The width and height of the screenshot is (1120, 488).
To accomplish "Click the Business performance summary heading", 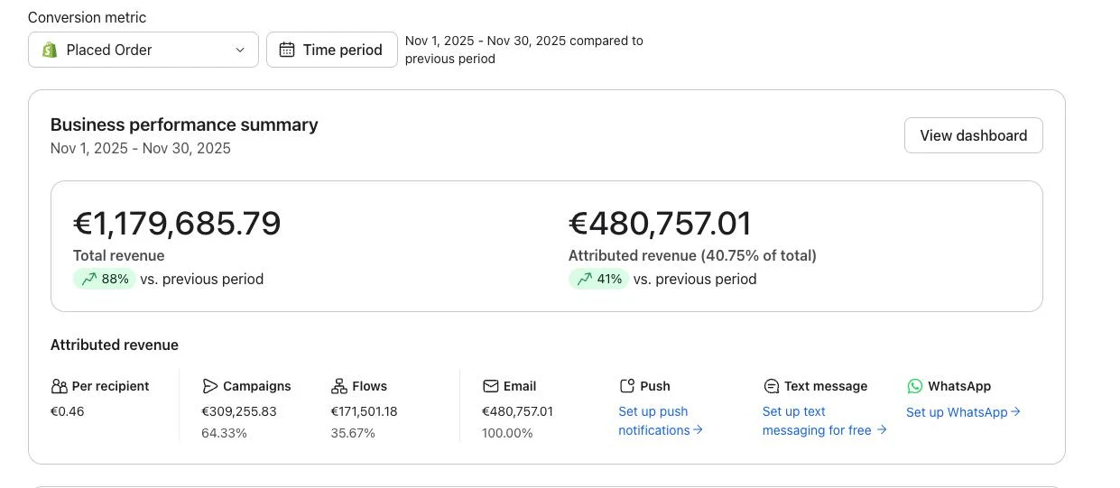I will pos(184,124).
